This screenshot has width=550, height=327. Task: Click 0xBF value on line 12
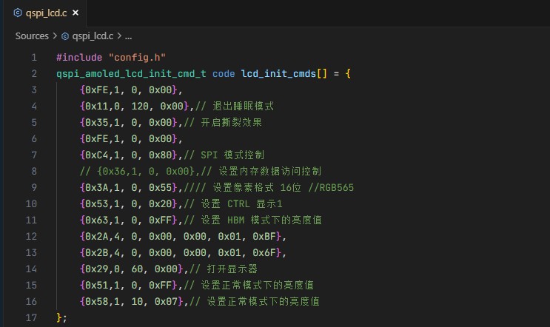(x=264, y=236)
